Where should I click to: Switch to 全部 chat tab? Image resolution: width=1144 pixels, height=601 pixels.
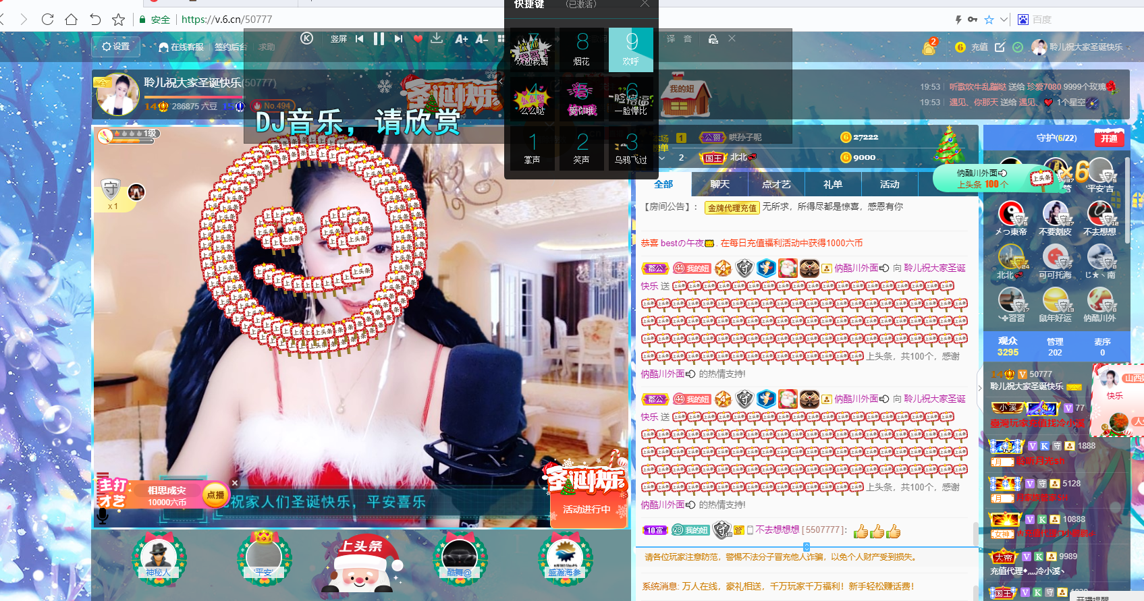[663, 184]
